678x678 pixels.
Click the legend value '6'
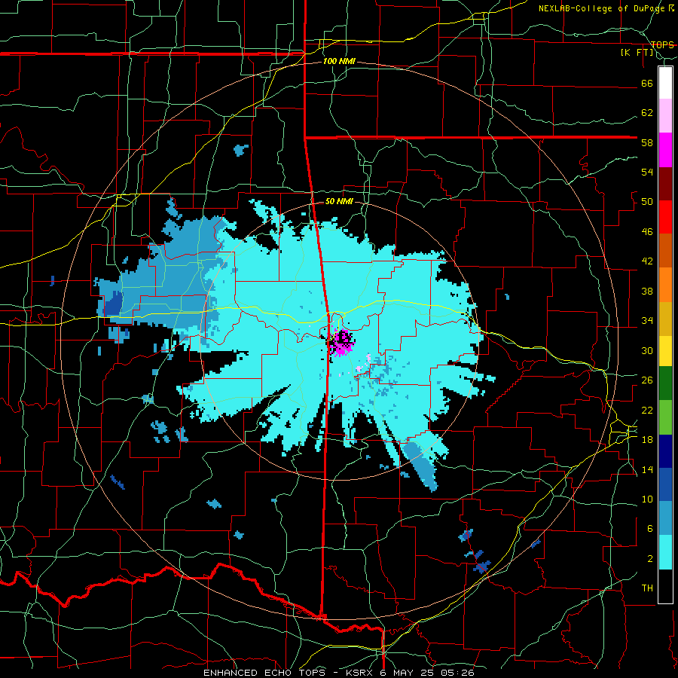(650, 529)
